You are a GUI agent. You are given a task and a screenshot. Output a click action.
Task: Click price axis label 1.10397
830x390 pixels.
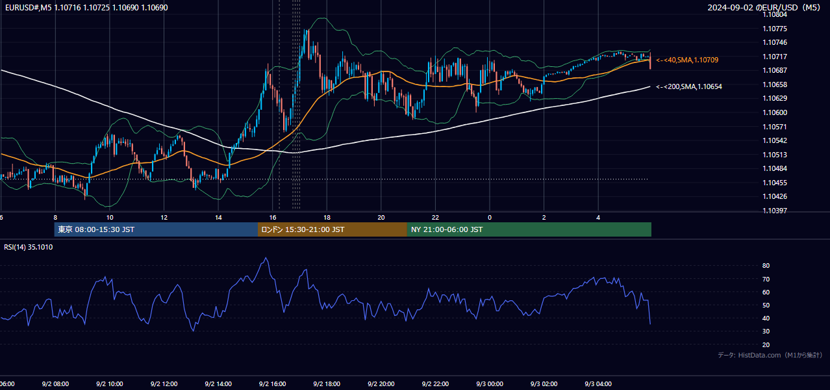(x=775, y=211)
